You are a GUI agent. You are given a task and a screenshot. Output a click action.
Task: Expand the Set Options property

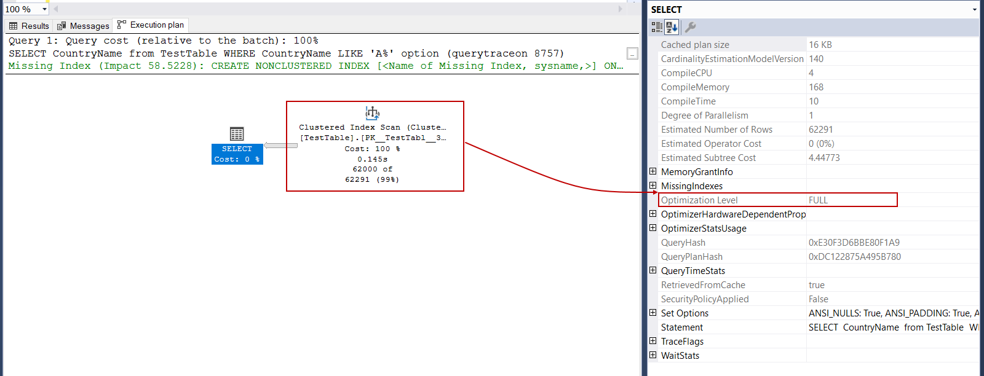tap(653, 313)
